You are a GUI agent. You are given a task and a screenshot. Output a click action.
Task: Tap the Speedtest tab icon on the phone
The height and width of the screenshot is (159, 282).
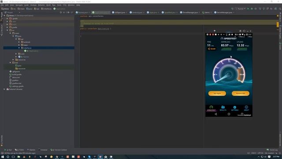click(x=211, y=108)
